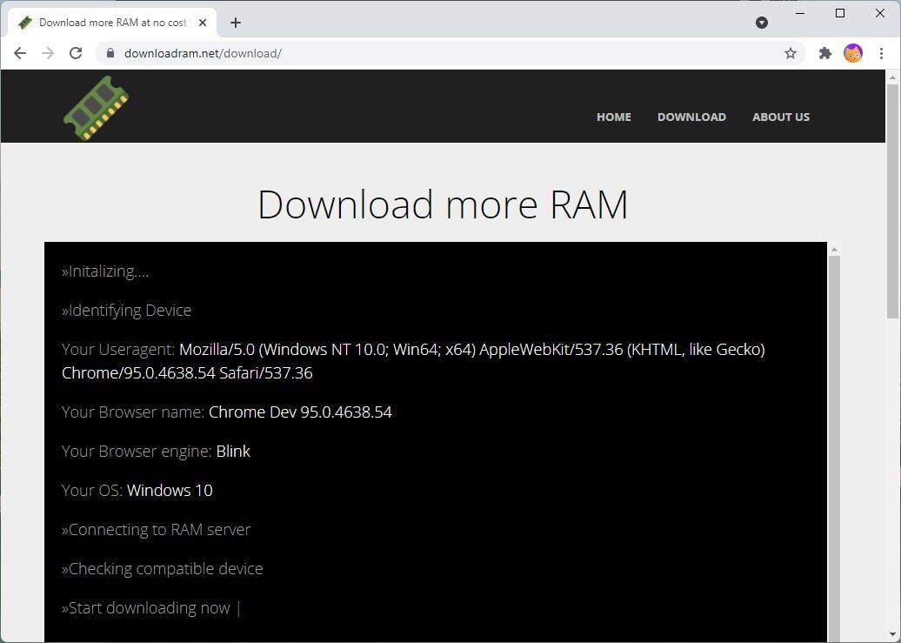Close the Chrome window
The image size is (901, 643).
coord(880,13)
